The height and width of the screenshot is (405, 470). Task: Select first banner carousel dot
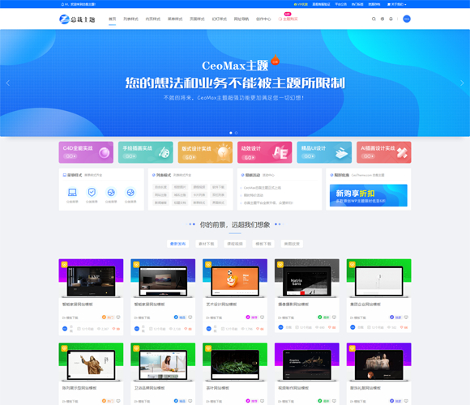[x=231, y=133]
